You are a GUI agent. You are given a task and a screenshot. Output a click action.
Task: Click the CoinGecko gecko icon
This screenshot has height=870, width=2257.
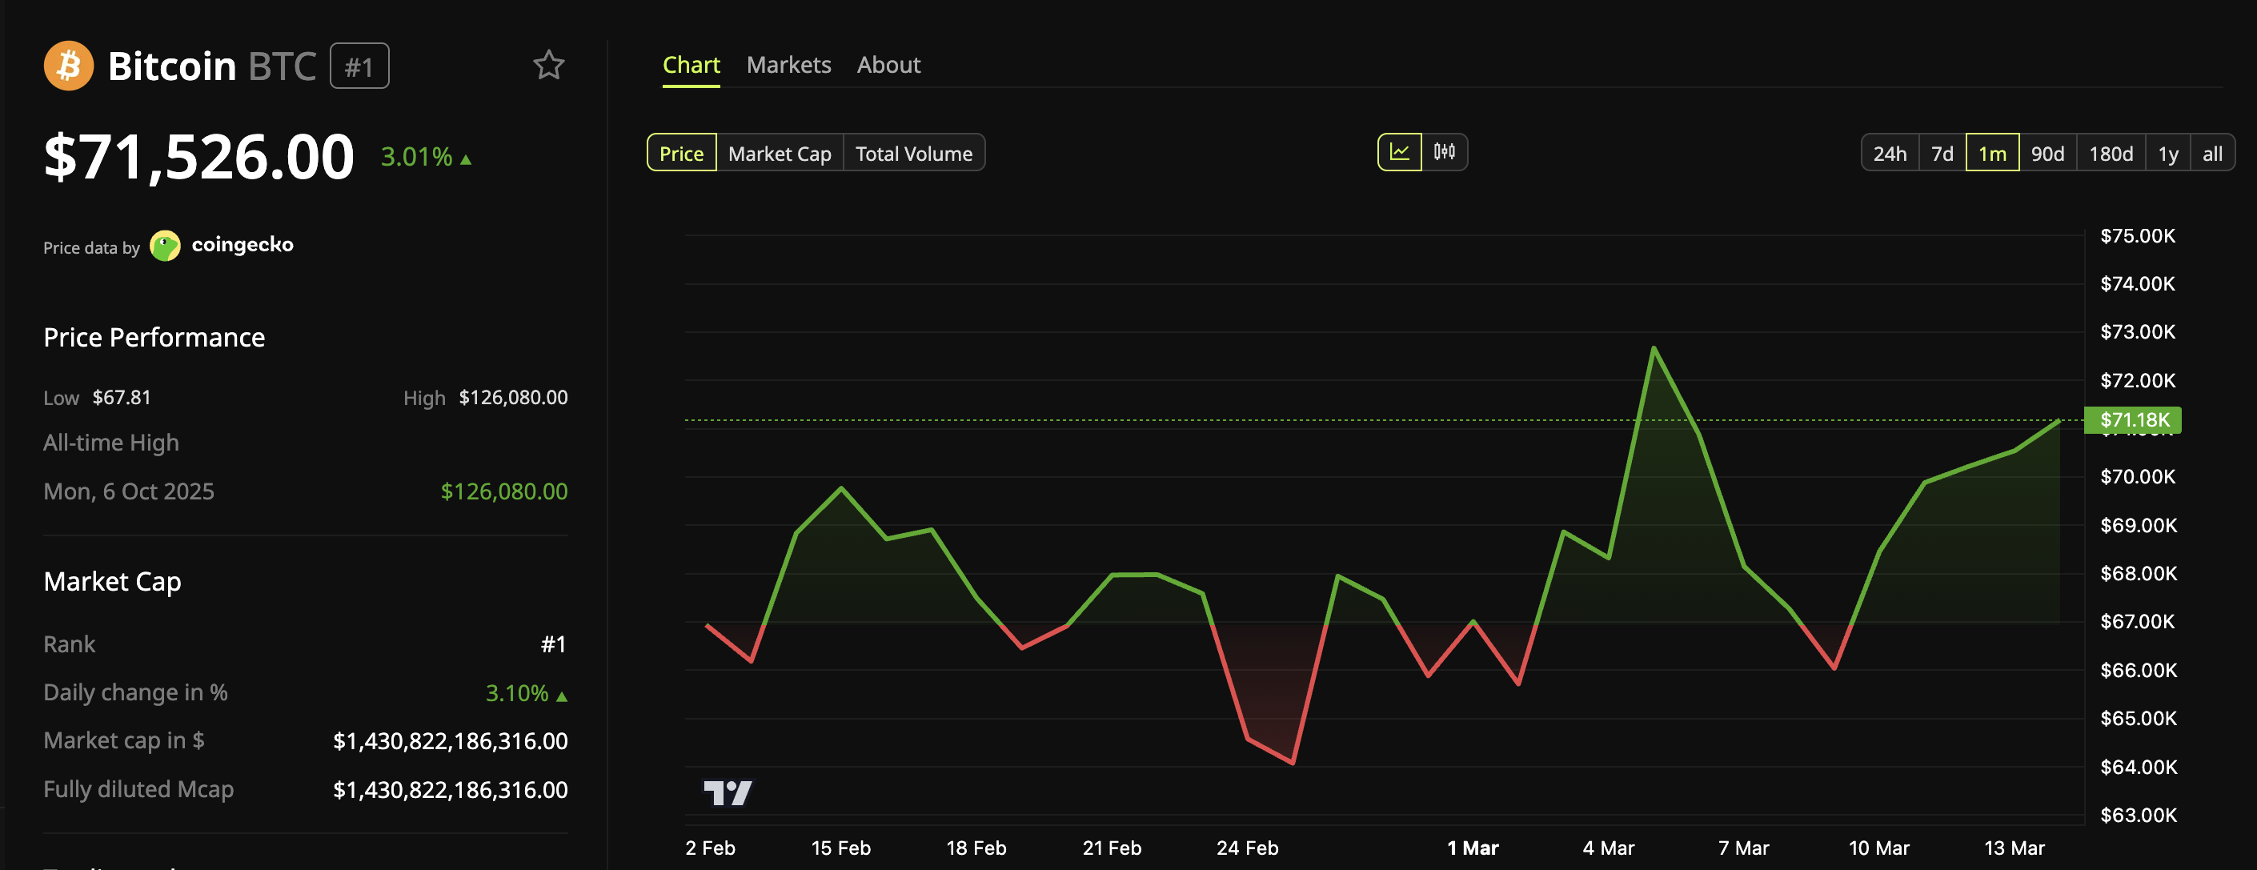point(166,246)
